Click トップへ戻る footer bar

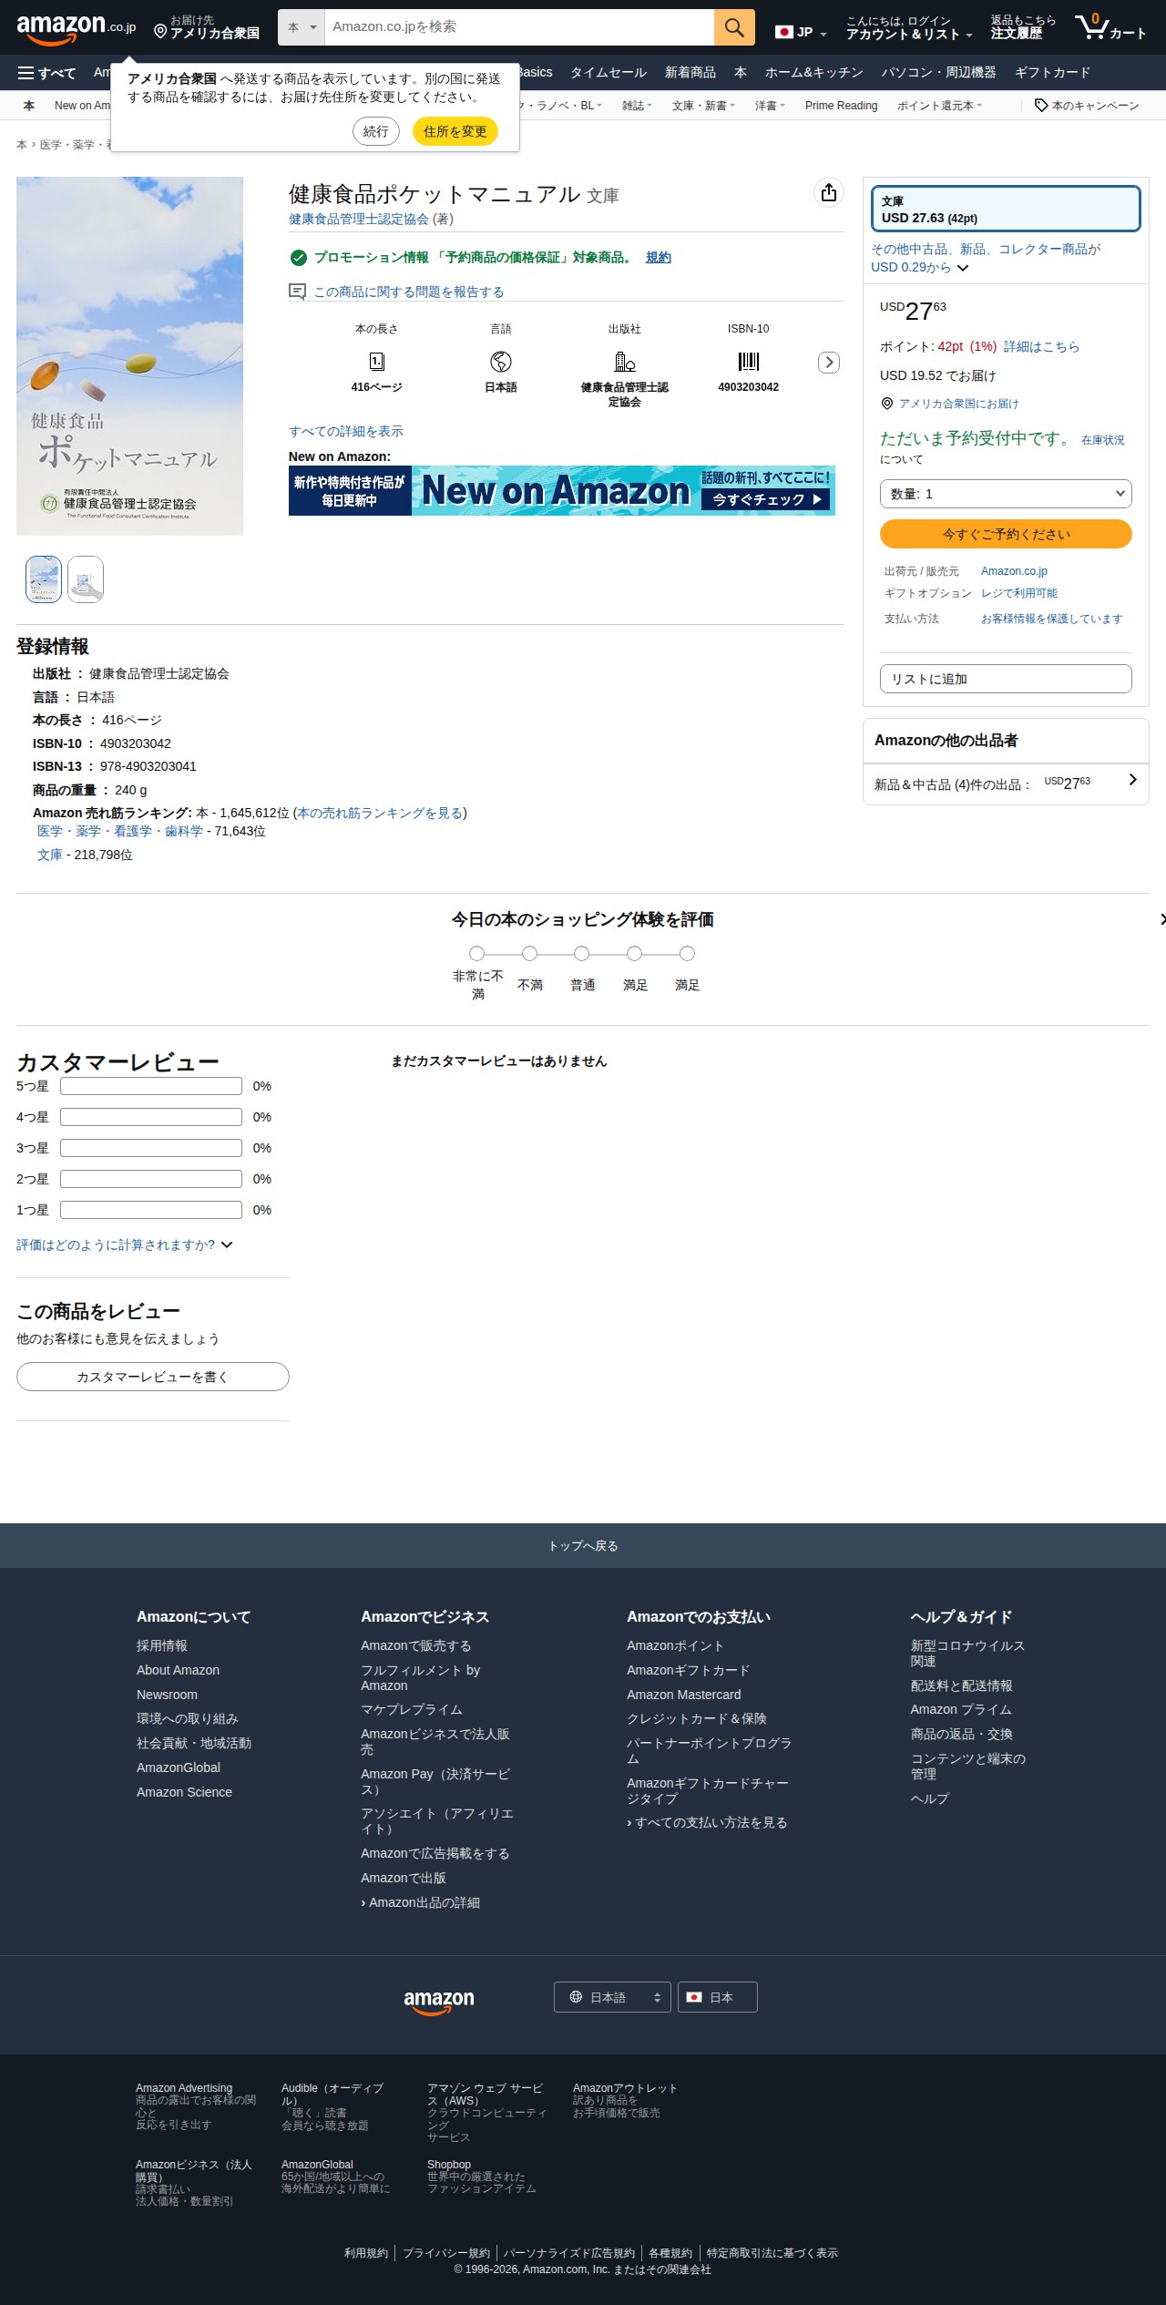point(583,1545)
